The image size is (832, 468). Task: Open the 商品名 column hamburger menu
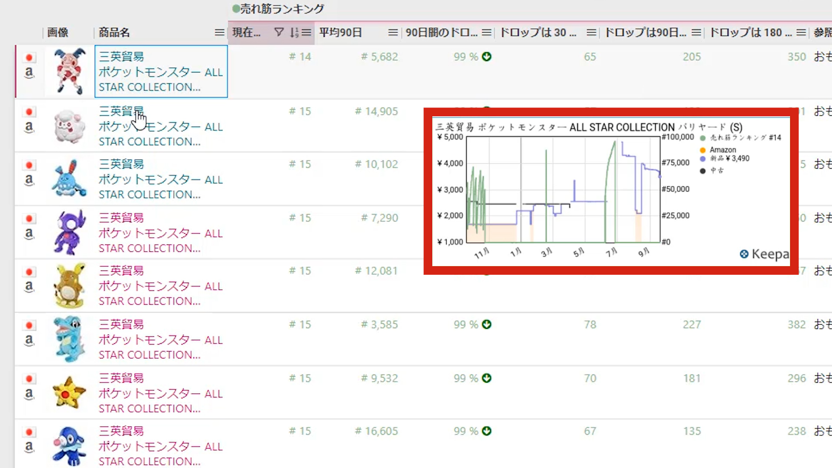219,32
